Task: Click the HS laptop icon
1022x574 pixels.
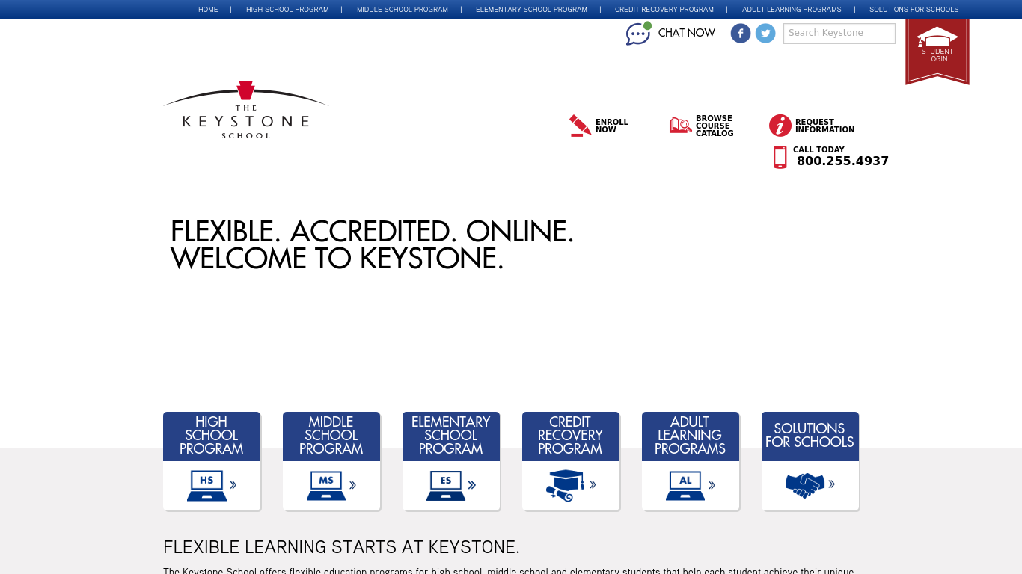Action: pos(206,485)
